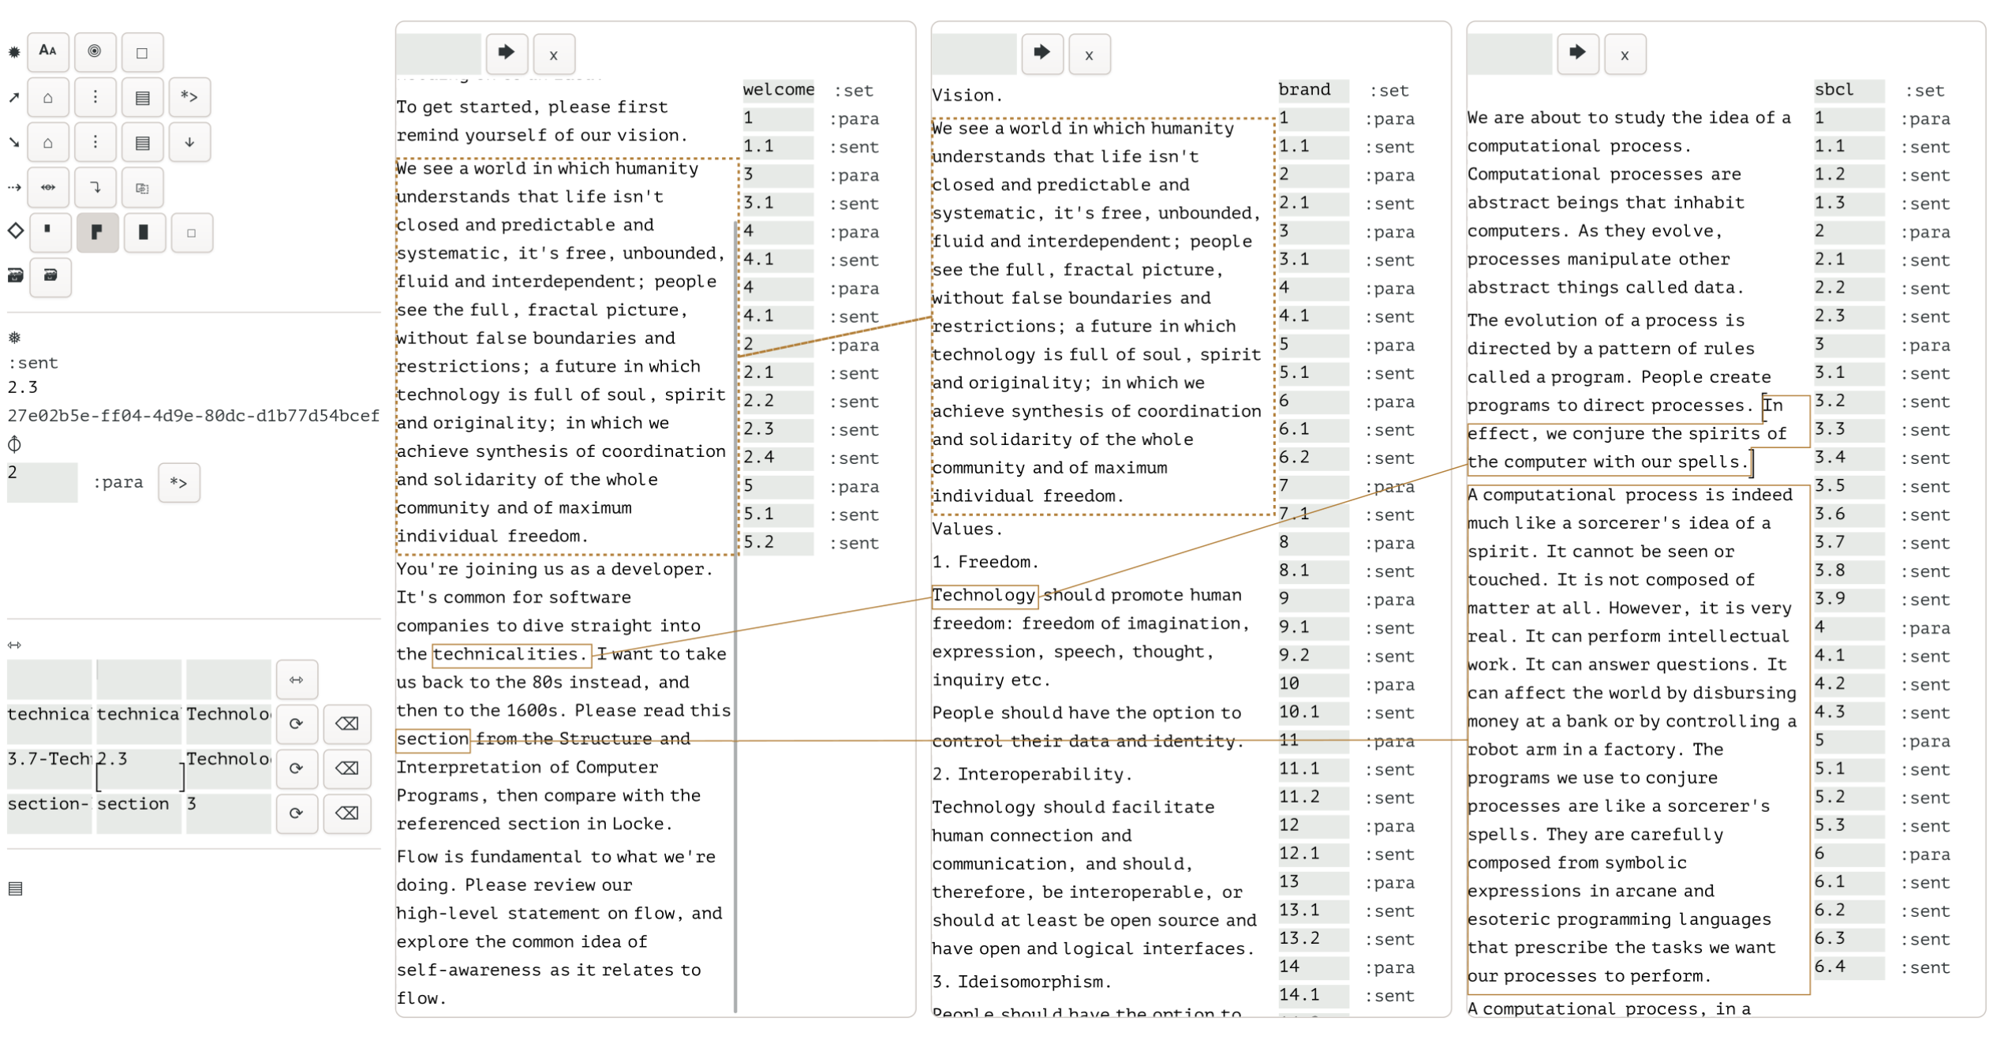This screenshot has width=2008, height=1040.
Task: Select the tall filled block layout toggle
Action: [x=144, y=233]
